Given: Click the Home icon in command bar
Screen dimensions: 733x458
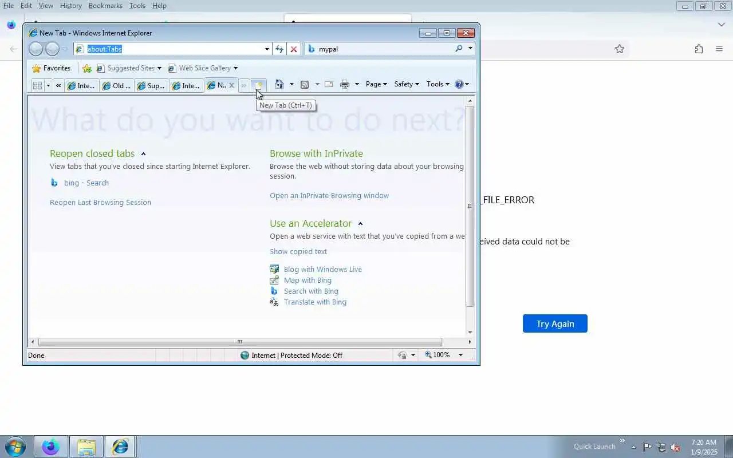Looking at the screenshot, I should pos(279,84).
